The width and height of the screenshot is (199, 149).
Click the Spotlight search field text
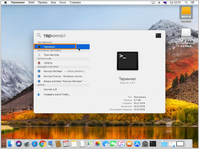coord(54,36)
